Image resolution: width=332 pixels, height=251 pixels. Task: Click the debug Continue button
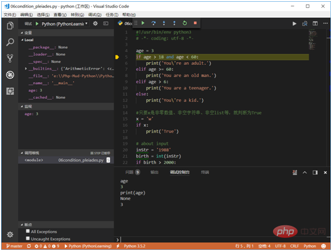143,23
